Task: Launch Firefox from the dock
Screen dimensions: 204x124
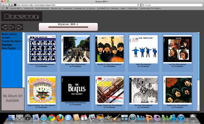Action: pos(60,118)
